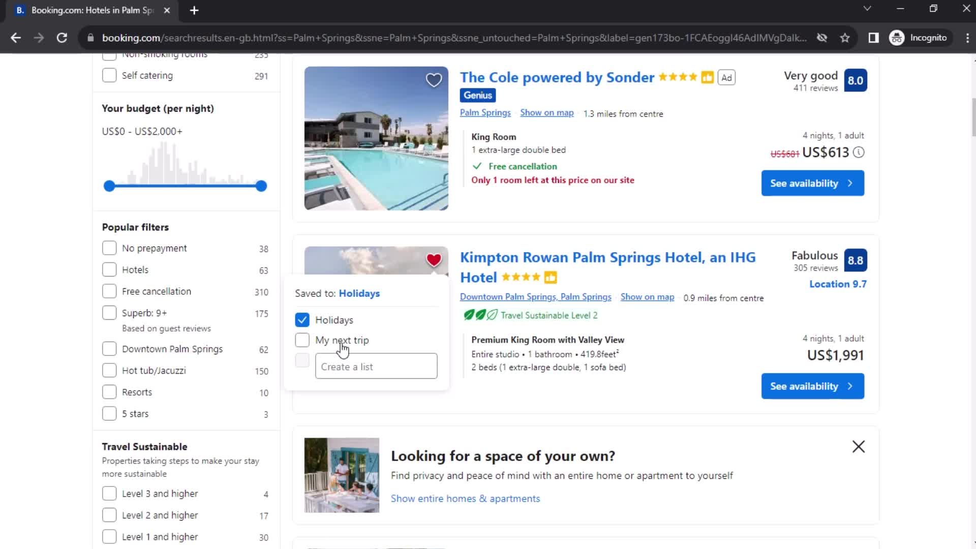Click the Genius badge icon on The Cole hotel
The width and height of the screenshot is (976, 549).
tap(478, 95)
